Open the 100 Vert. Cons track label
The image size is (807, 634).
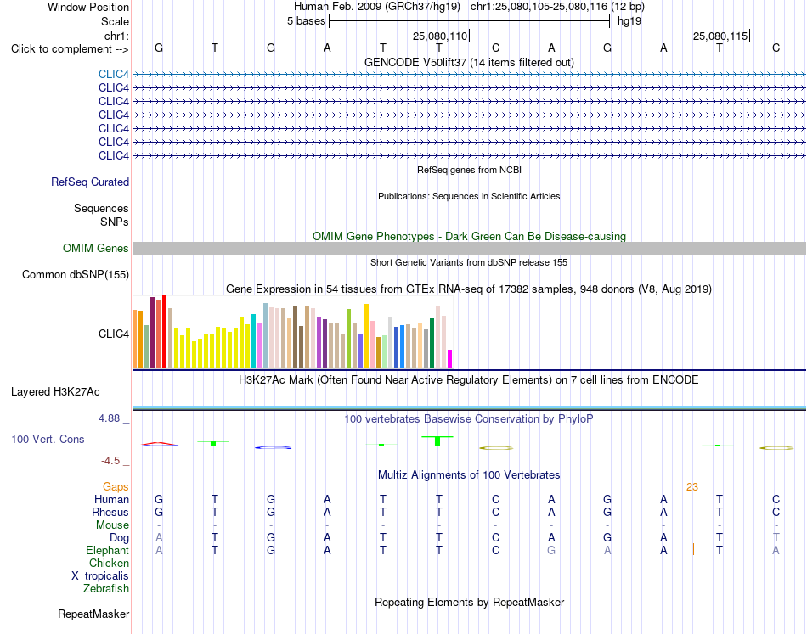tap(48, 439)
